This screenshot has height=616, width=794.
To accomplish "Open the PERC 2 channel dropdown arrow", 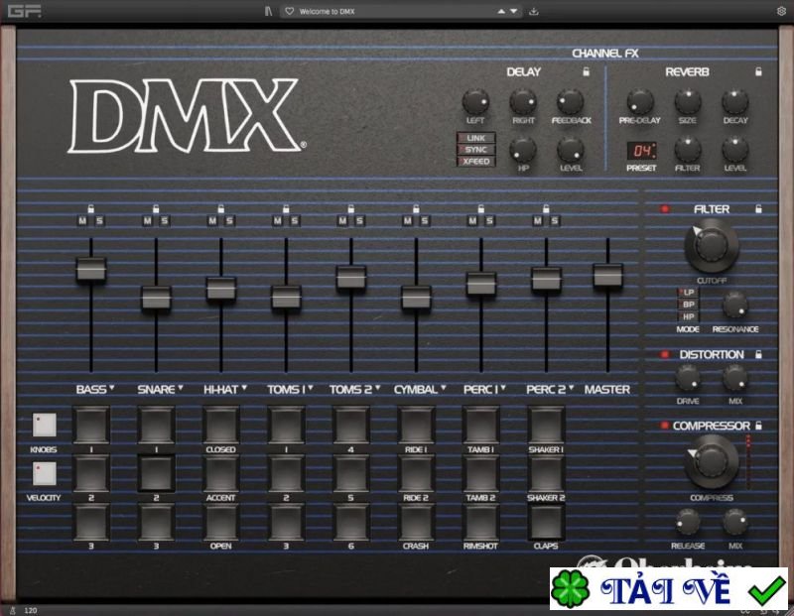I will coord(572,388).
